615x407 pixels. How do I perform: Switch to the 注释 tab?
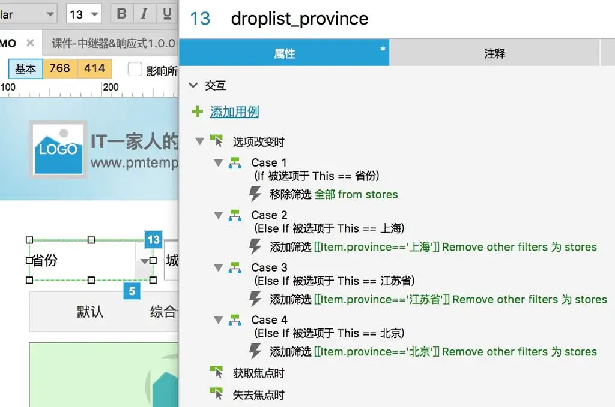[494, 54]
